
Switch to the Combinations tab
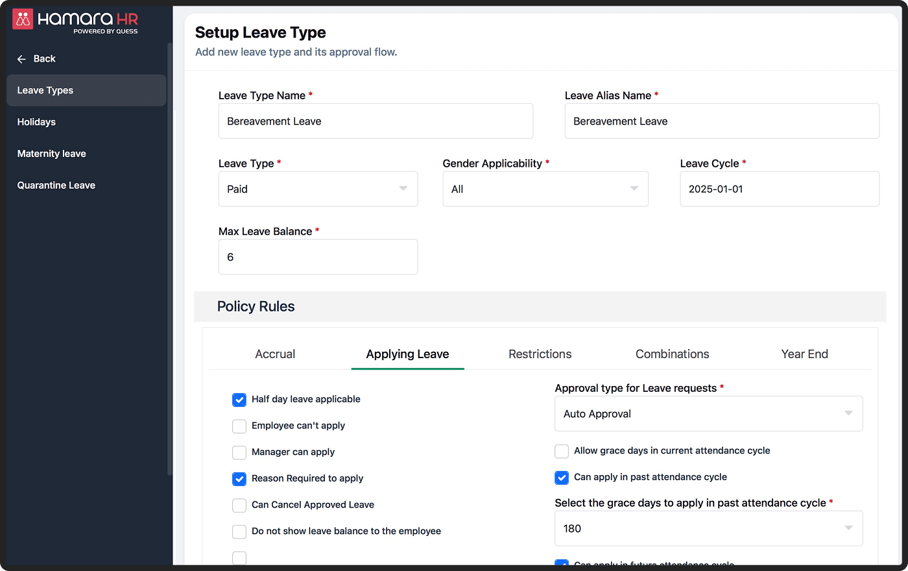click(673, 354)
